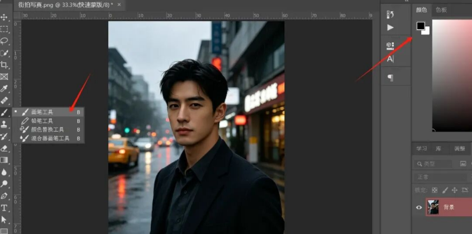Select the Horizontal Type tool
The image size is (472, 234).
pyautogui.click(x=4, y=208)
